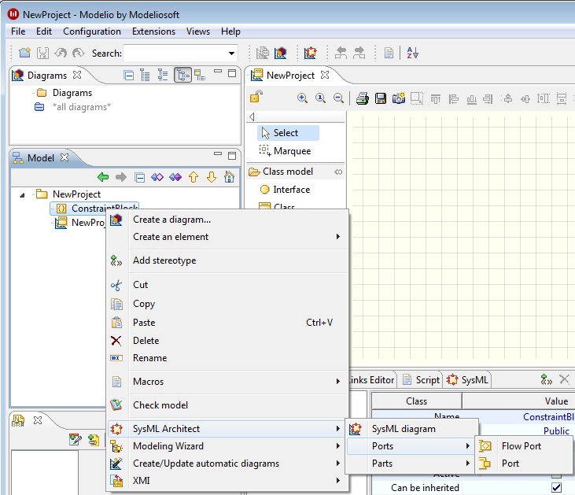Toggle the Can be inherited checkbox
The width and height of the screenshot is (575, 495).
point(556,487)
